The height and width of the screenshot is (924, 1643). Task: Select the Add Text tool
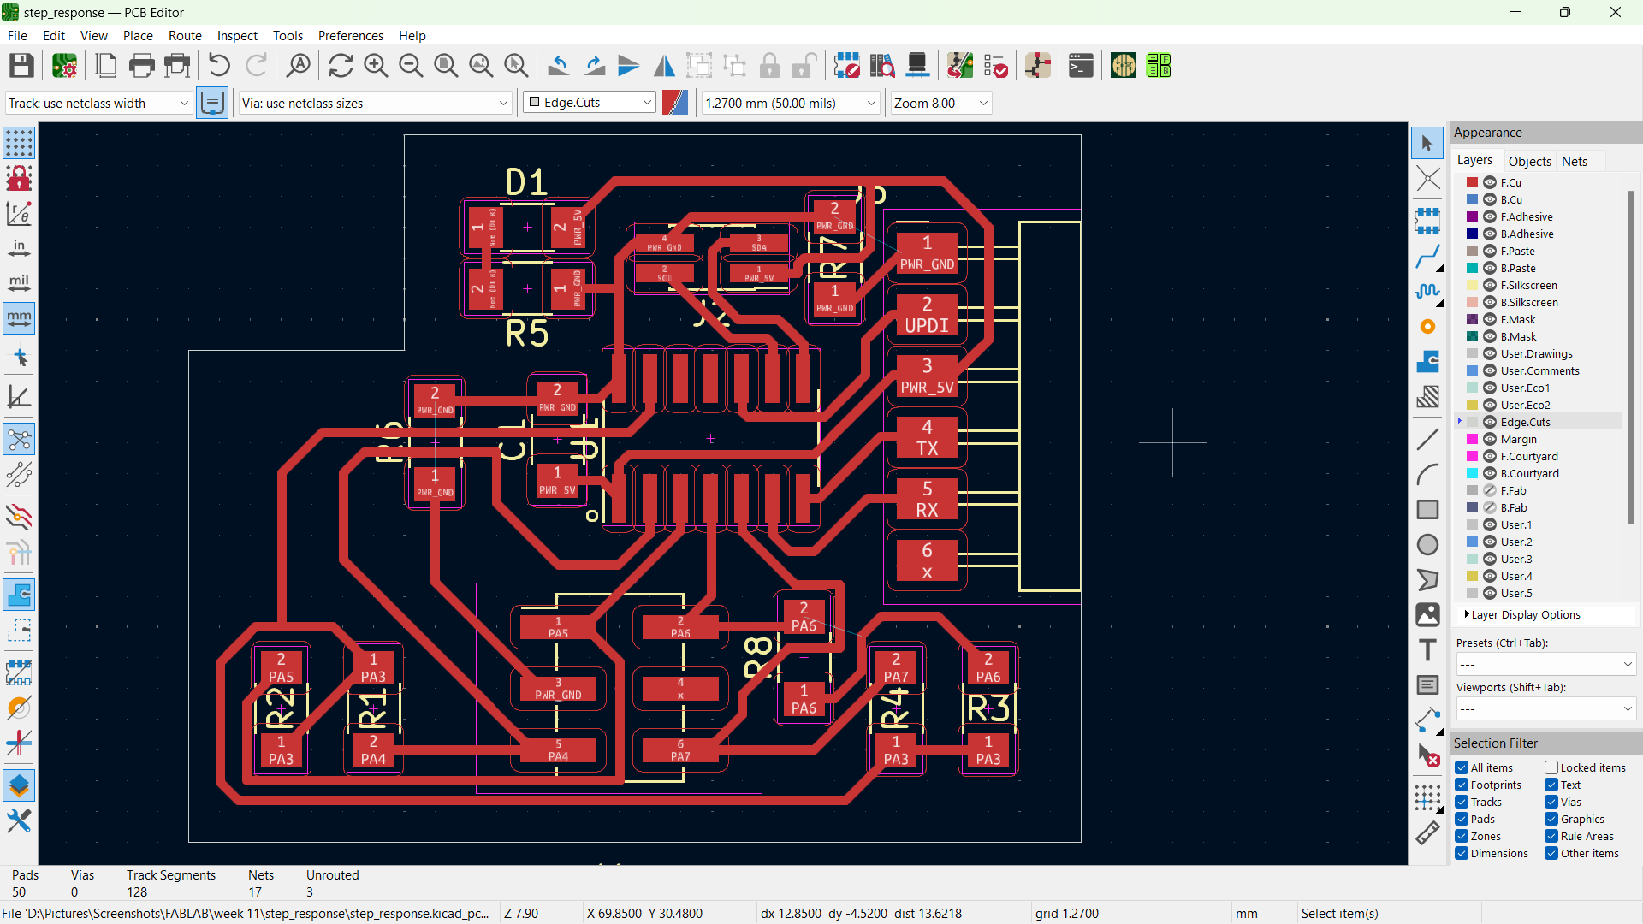coord(1427,650)
